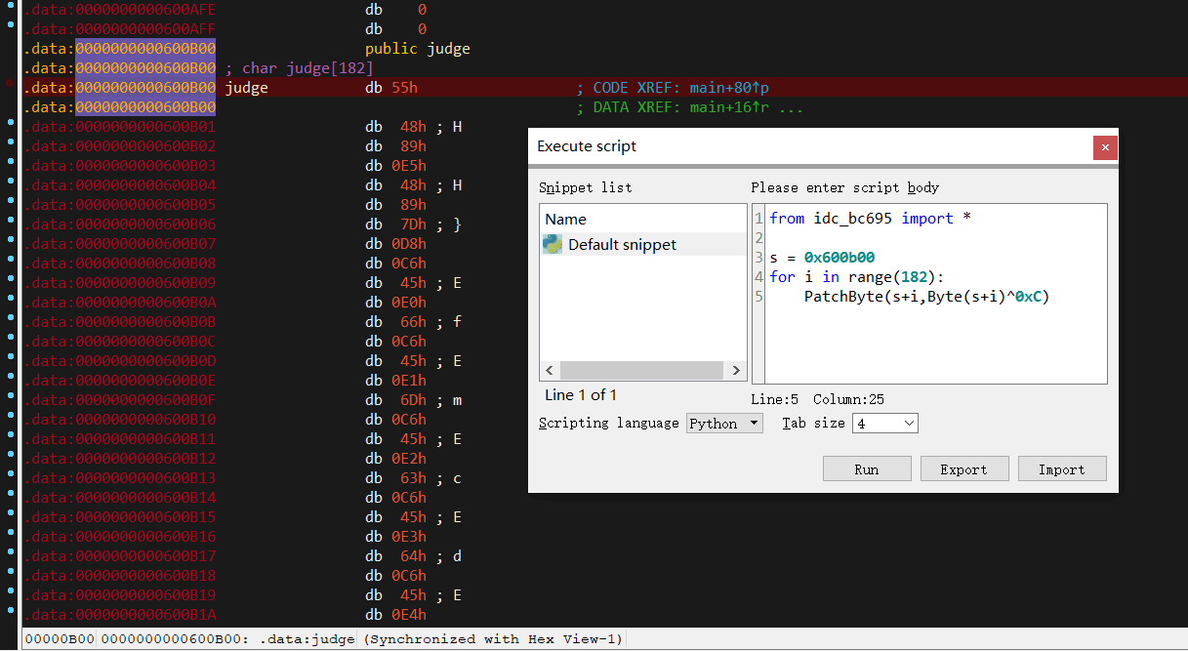This screenshot has height=651, width=1188.
Task: Toggle breakpoint dot at address 600B09
Action: tap(10, 281)
